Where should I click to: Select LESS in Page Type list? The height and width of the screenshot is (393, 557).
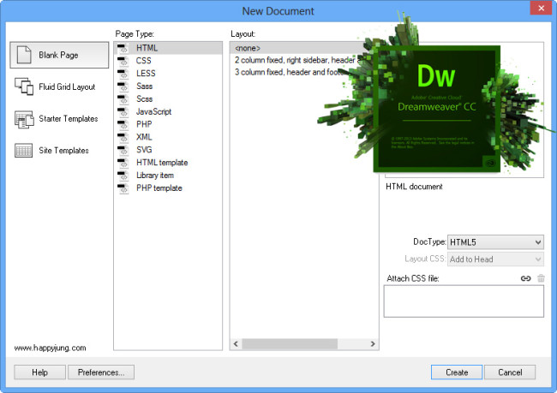tap(168, 74)
